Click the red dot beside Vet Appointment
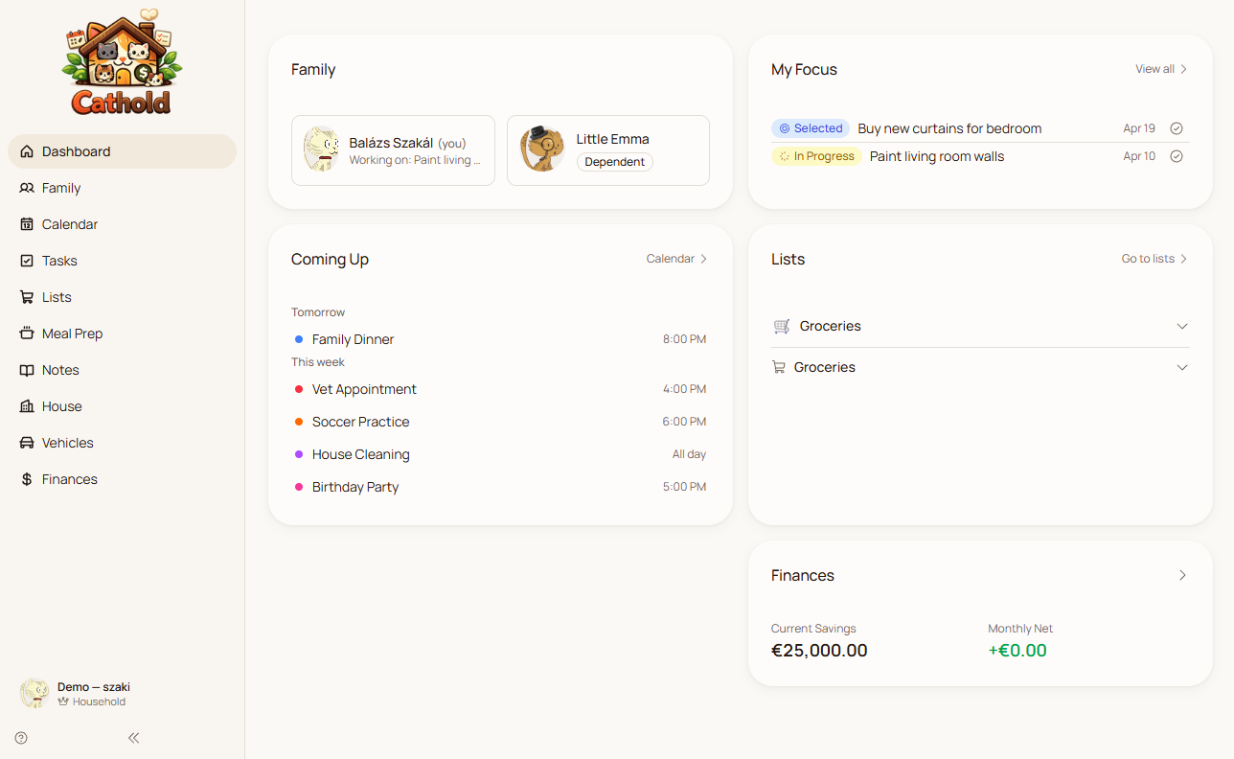 point(299,389)
